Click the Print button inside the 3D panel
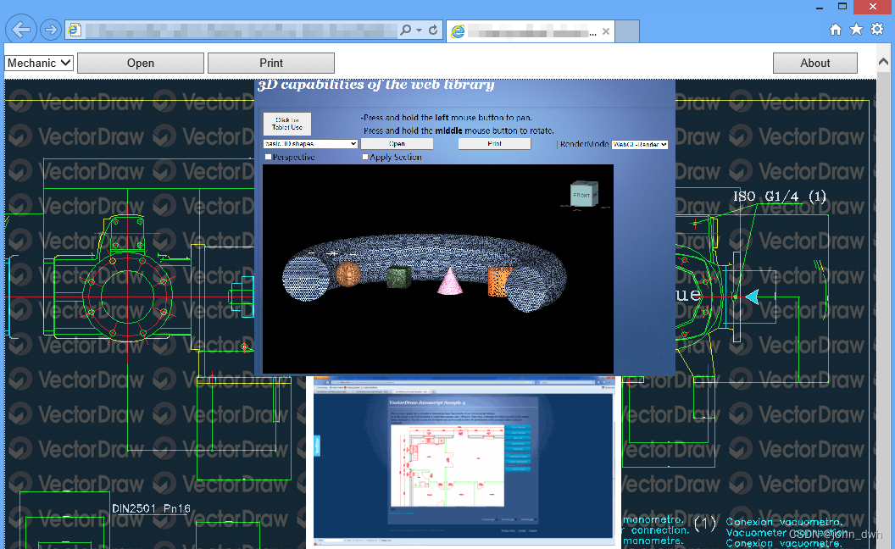 coord(494,143)
